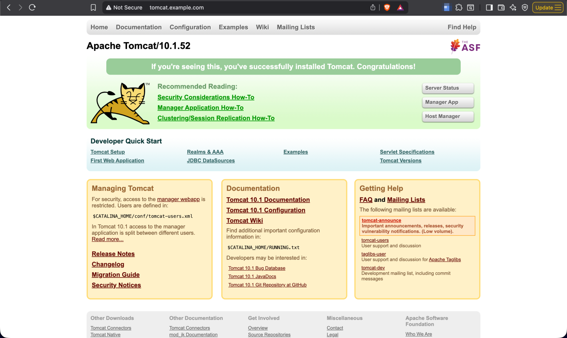The height and width of the screenshot is (338, 567).
Task: Select the Tomcat cat logo image
Action: click(120, 103)
